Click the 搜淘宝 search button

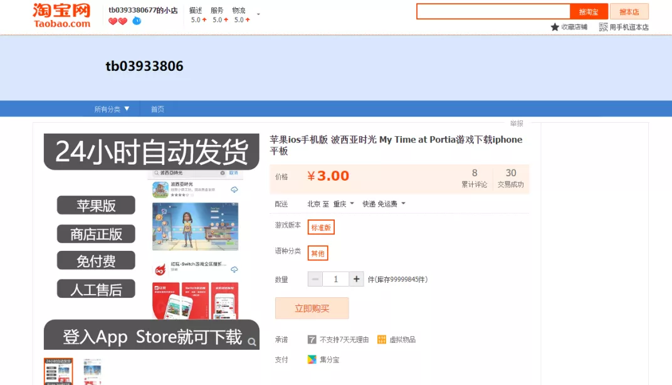point(589,11)
